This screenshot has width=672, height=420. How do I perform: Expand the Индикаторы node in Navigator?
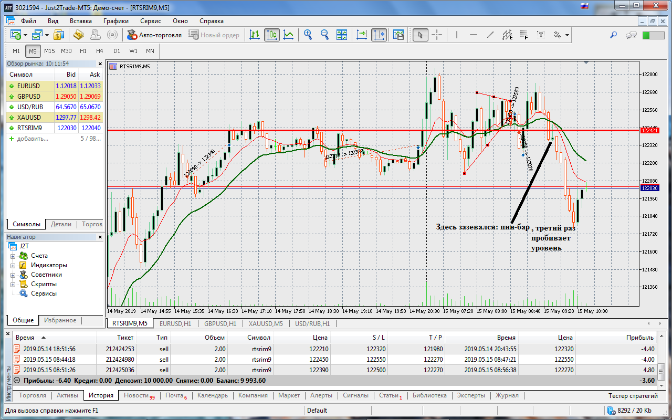(13, 265)
